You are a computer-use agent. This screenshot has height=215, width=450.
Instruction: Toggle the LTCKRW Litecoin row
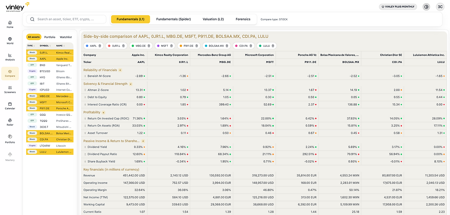tap(50, 146)
